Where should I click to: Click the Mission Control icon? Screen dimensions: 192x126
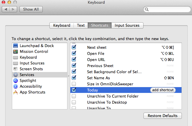(15, 52)
